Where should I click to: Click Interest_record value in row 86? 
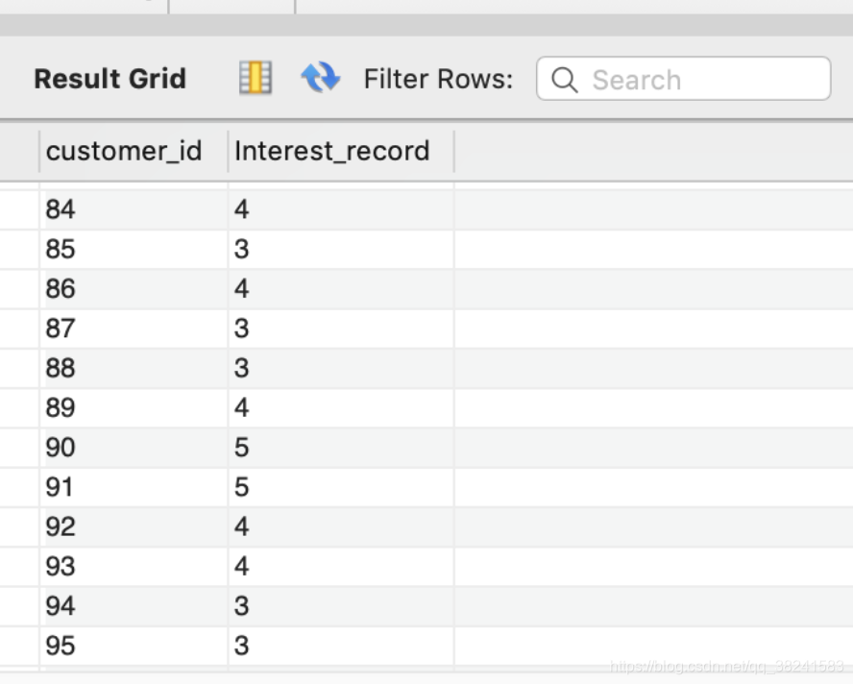pyautogui.click(x=341, y=289)
